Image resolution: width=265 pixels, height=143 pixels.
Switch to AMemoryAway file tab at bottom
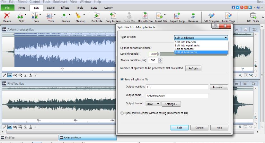[88, 138]
